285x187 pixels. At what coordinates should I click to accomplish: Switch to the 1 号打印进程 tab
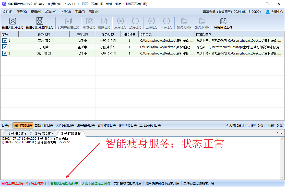(17, 133)
